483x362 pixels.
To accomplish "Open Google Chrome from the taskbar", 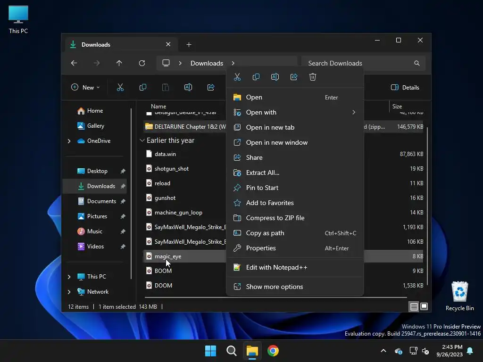I will [273, 351].
